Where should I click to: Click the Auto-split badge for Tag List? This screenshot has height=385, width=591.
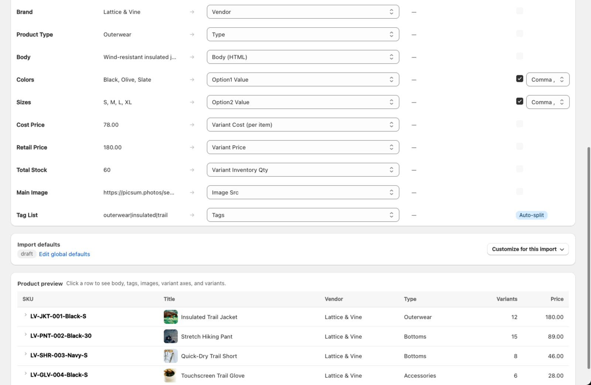[x=532, y=215]
